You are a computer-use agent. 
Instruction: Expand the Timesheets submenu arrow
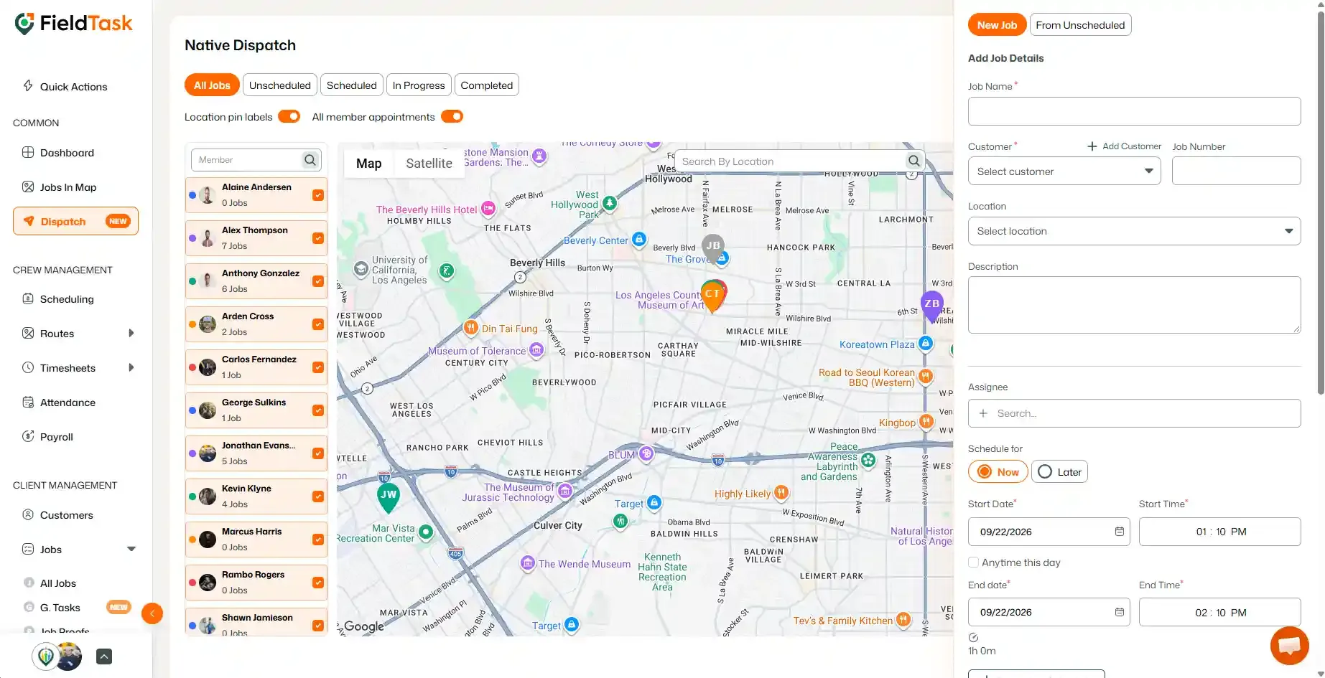click(x=131, y=368)
